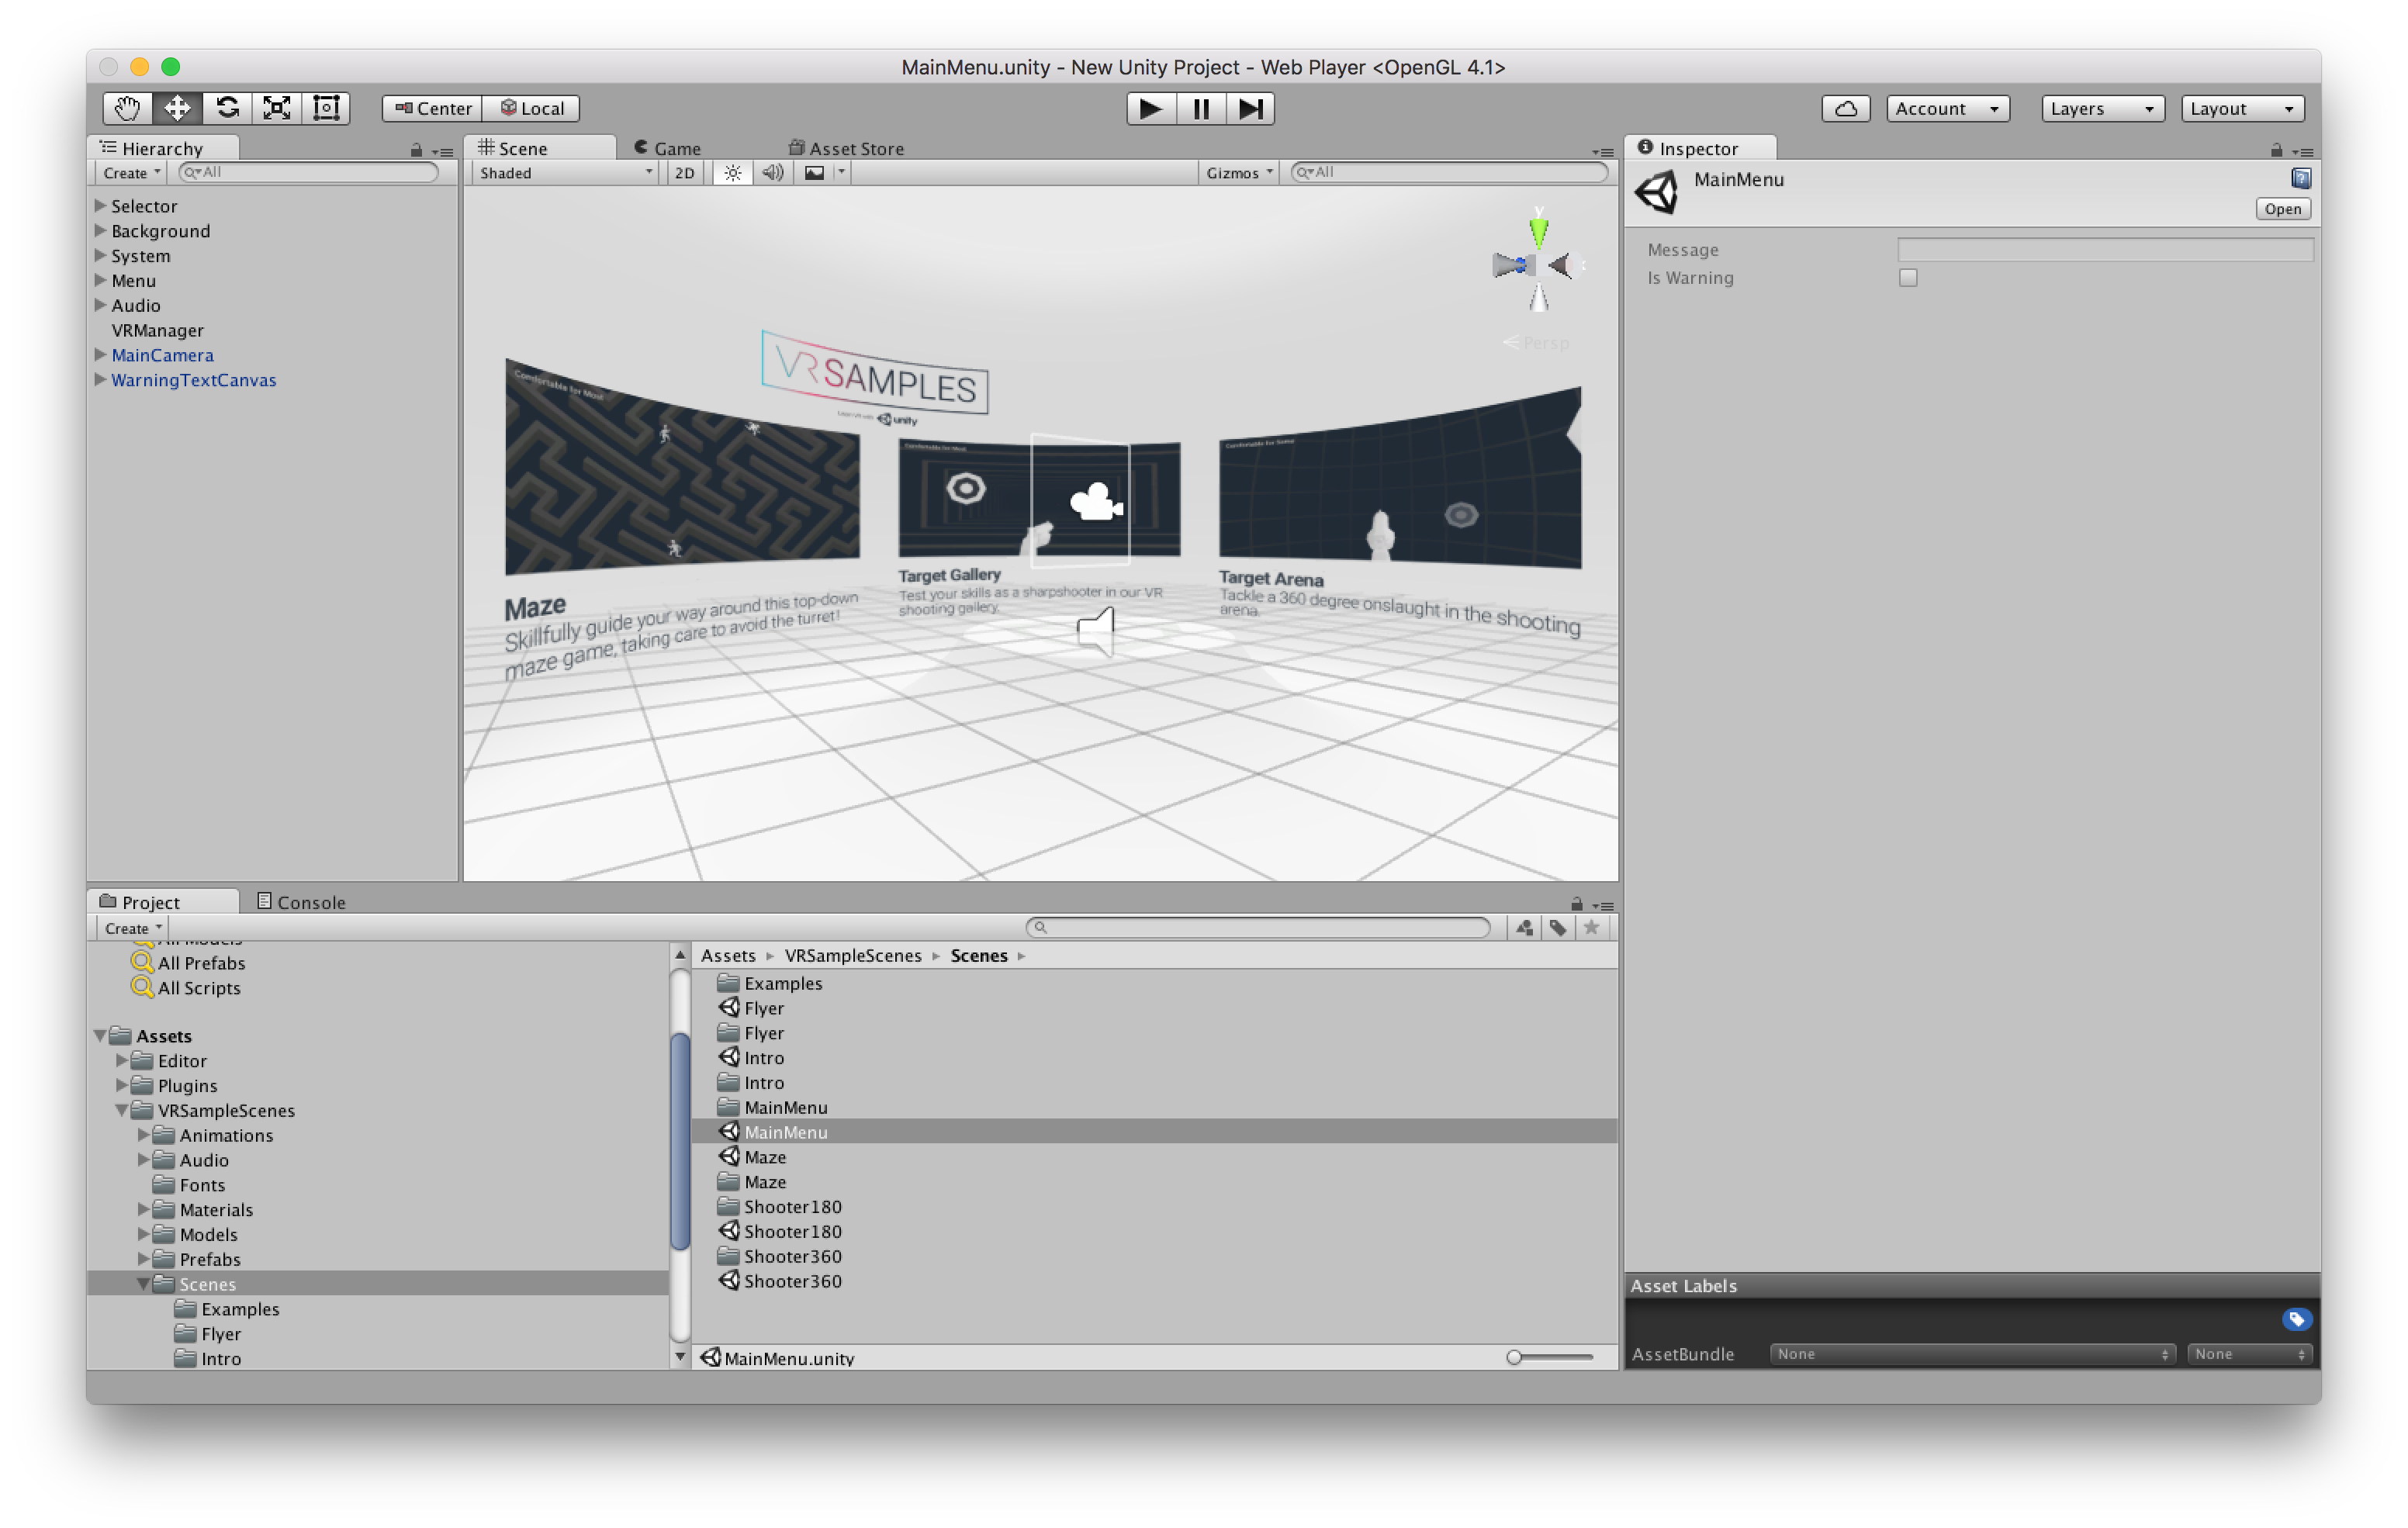The width and height of the screenshot is (2408, 1528).
Task: Open Project Create dropdown
Action: click(x=132, y=927)
